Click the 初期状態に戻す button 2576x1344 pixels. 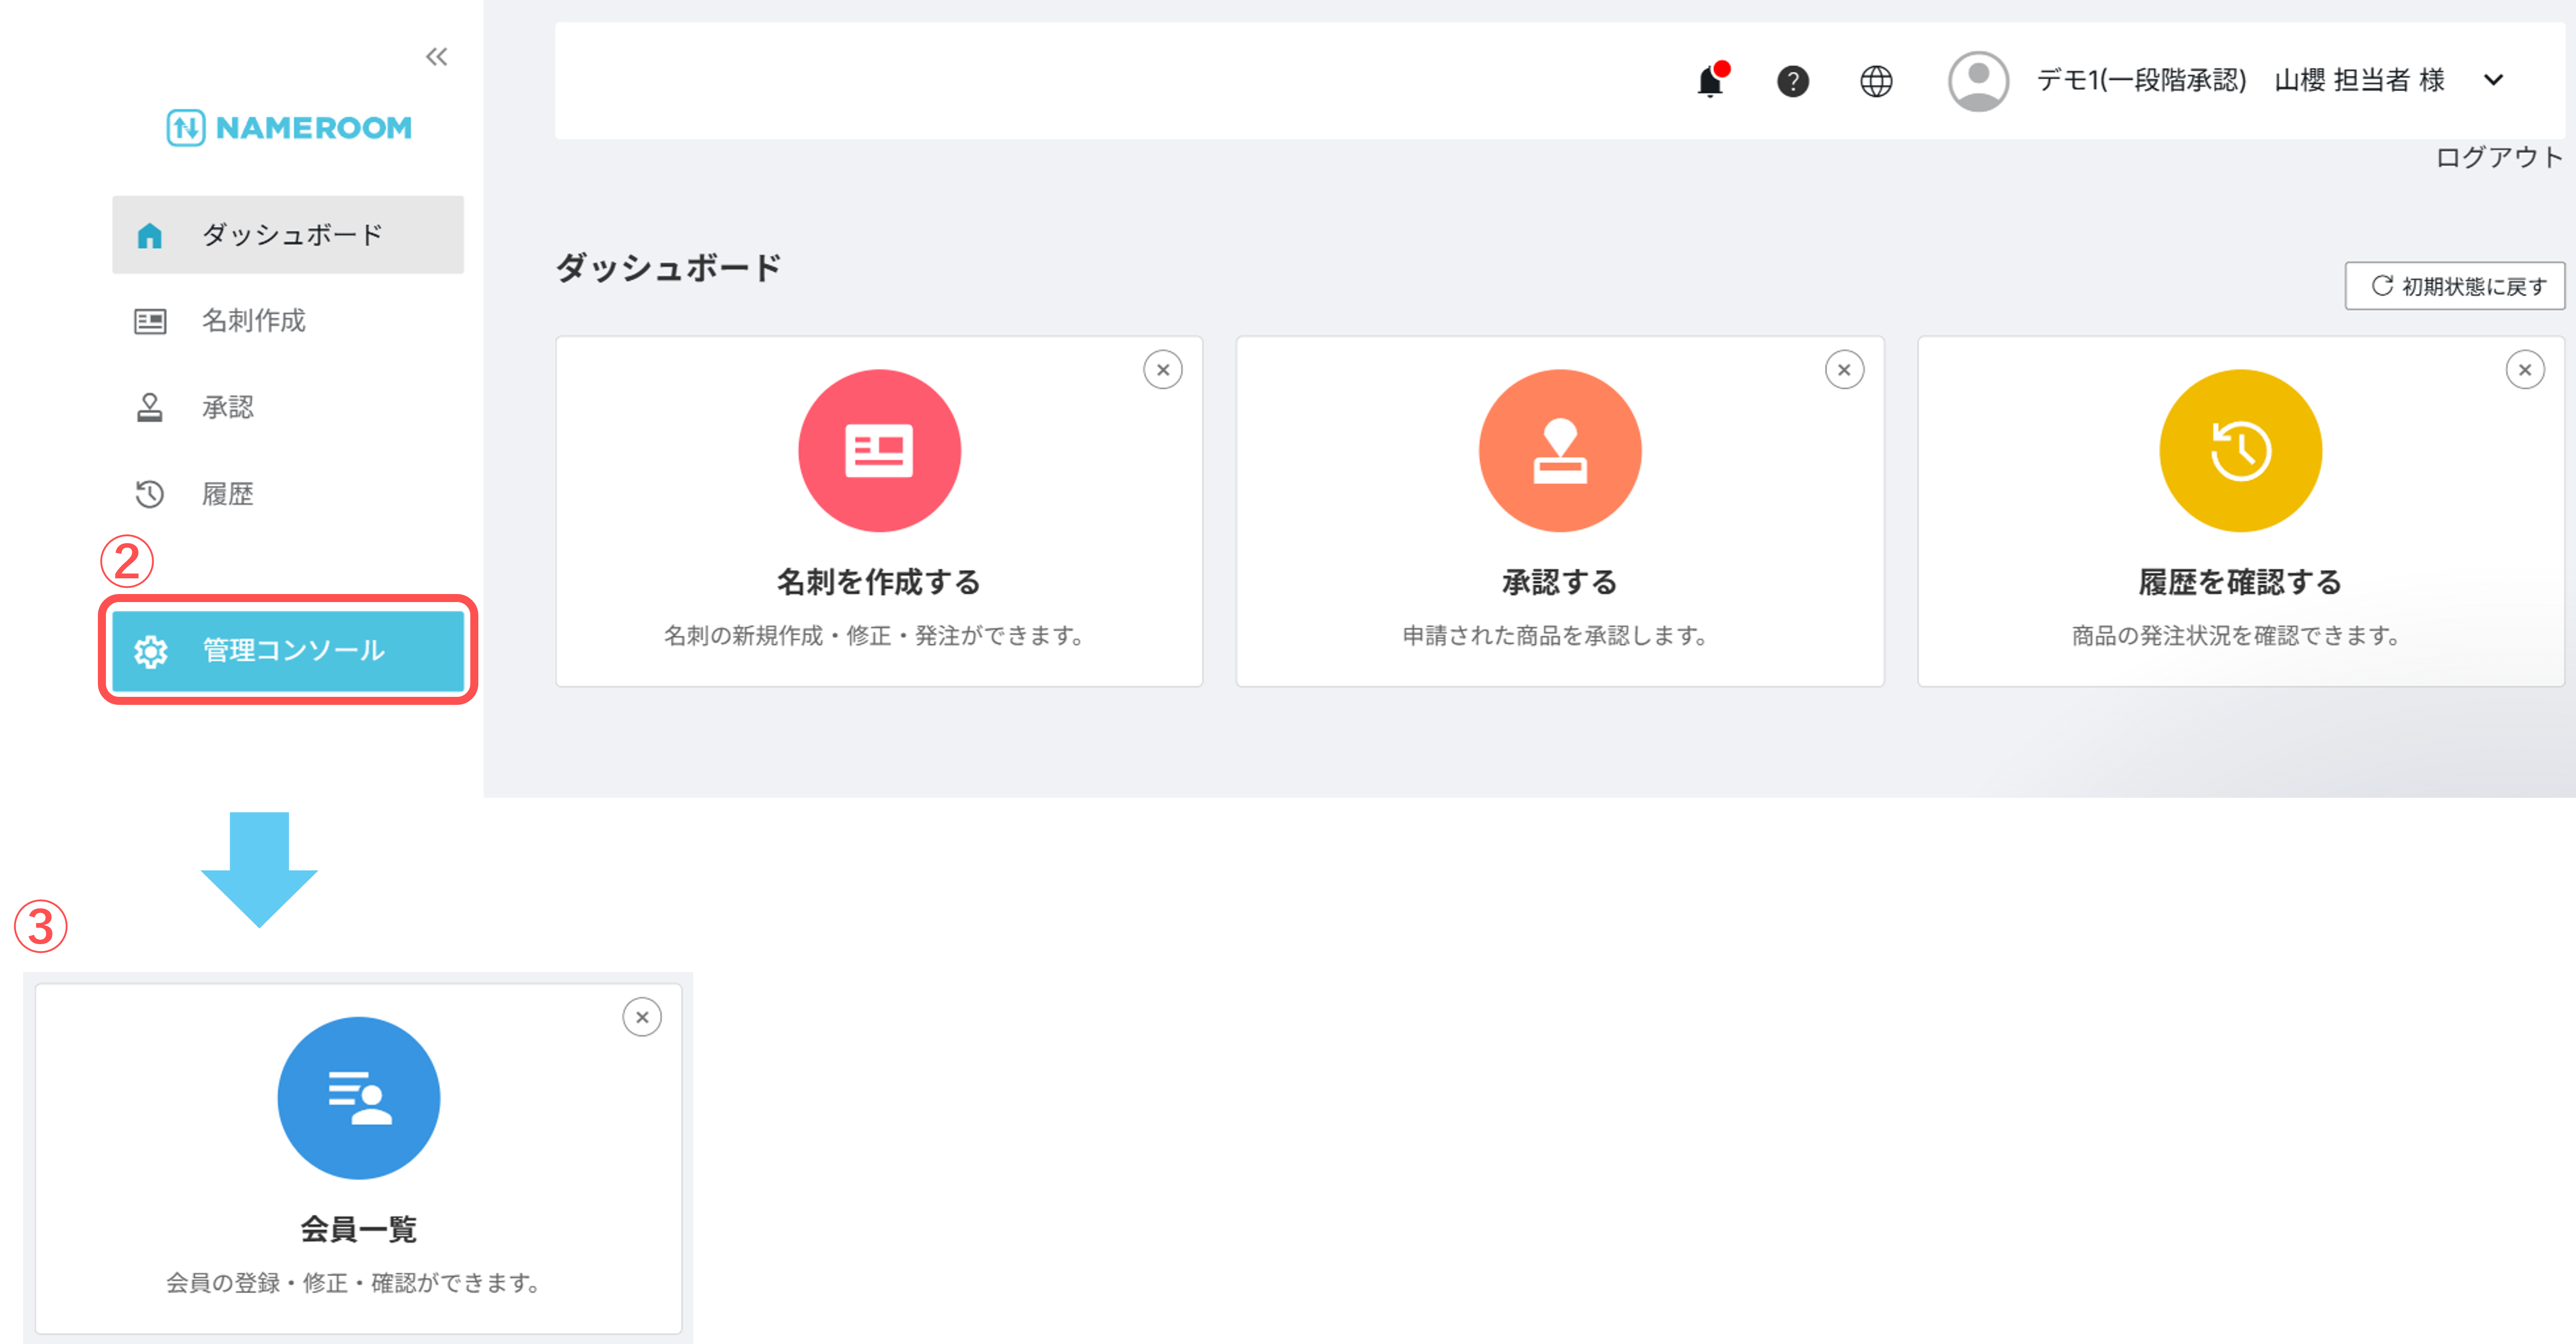tap(2455, 286)
